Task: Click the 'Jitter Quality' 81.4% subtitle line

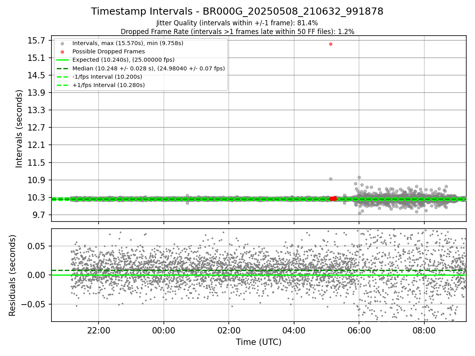Action: [237, 23]
